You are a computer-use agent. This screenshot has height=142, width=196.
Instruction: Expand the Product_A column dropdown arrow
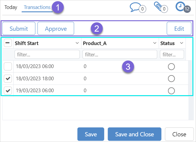click(x=155, y=44)
